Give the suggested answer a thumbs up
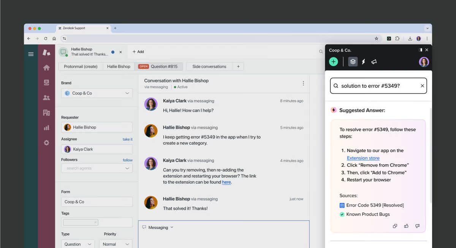The width and height of the screenshot is (456, 248). click(x=406, y=226)
